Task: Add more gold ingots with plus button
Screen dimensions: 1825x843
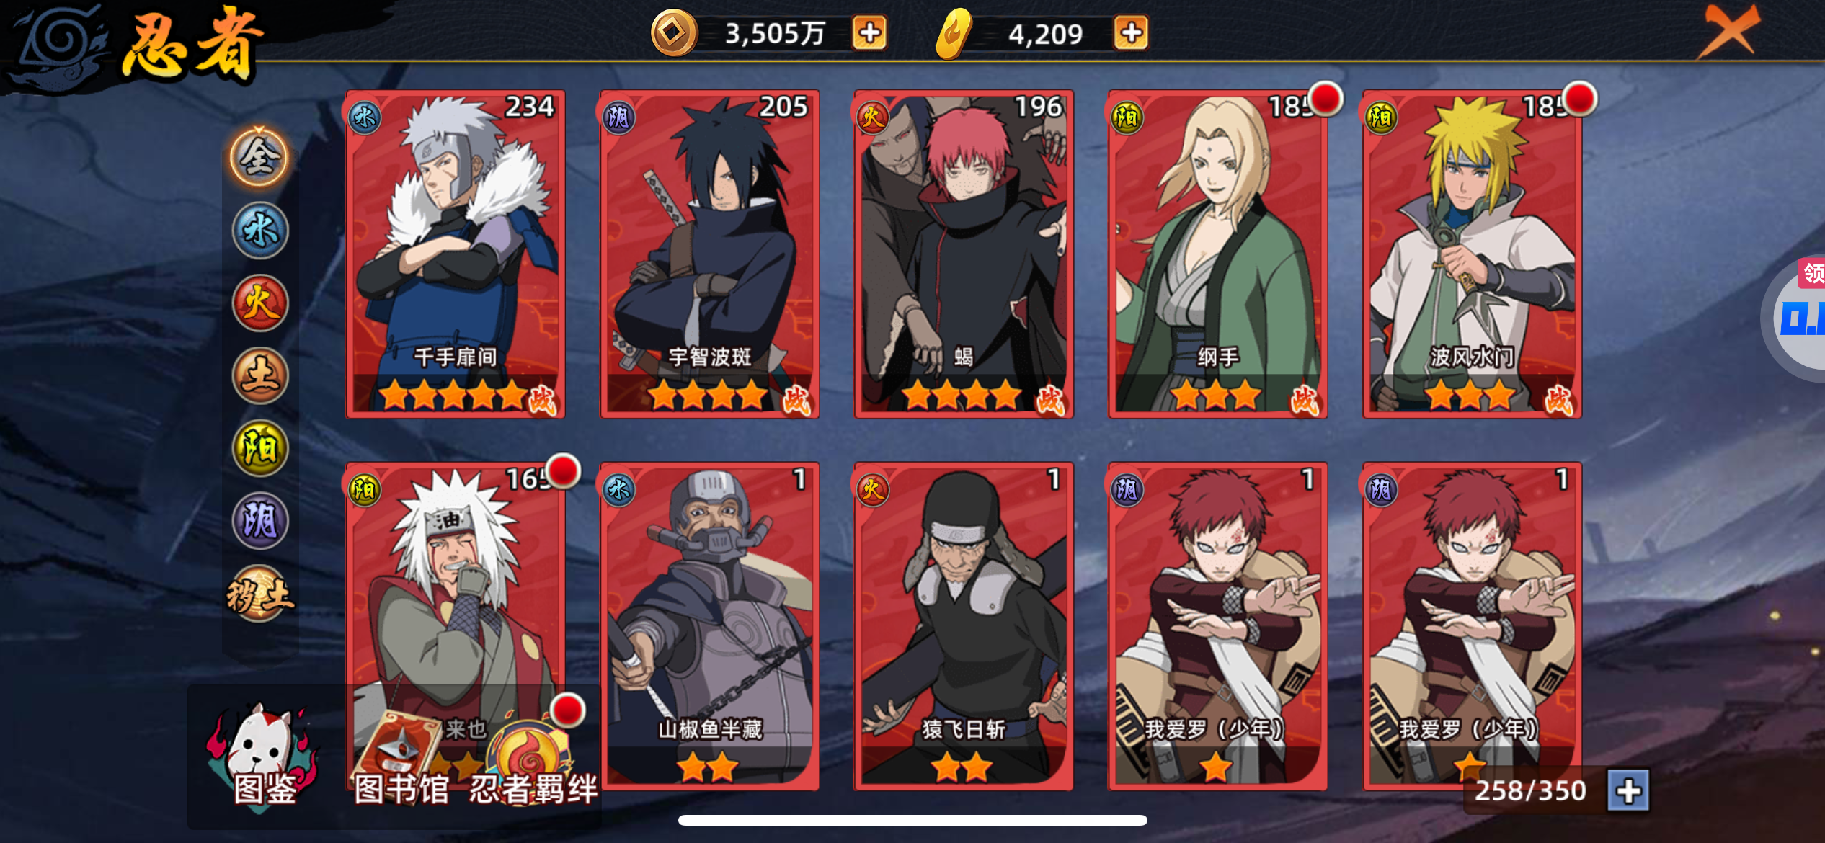Action: click(1131, 33)
